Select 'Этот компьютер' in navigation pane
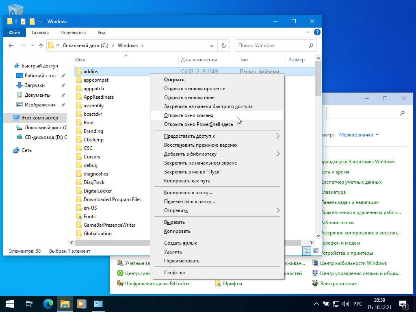This screenshot has width=416, height=312. click(x=39, y=118)
